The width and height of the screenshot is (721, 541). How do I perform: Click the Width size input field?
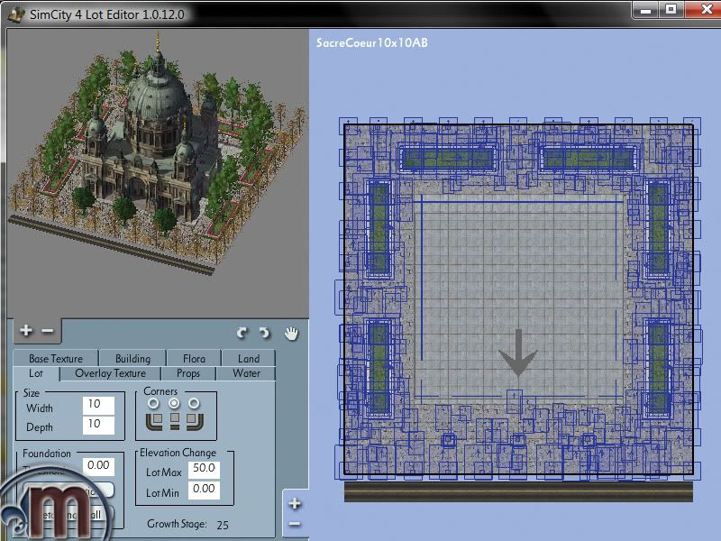click(98, 405)
